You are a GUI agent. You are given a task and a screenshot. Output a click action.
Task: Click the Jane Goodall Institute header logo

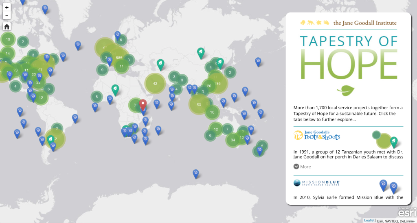coord(349,23)
